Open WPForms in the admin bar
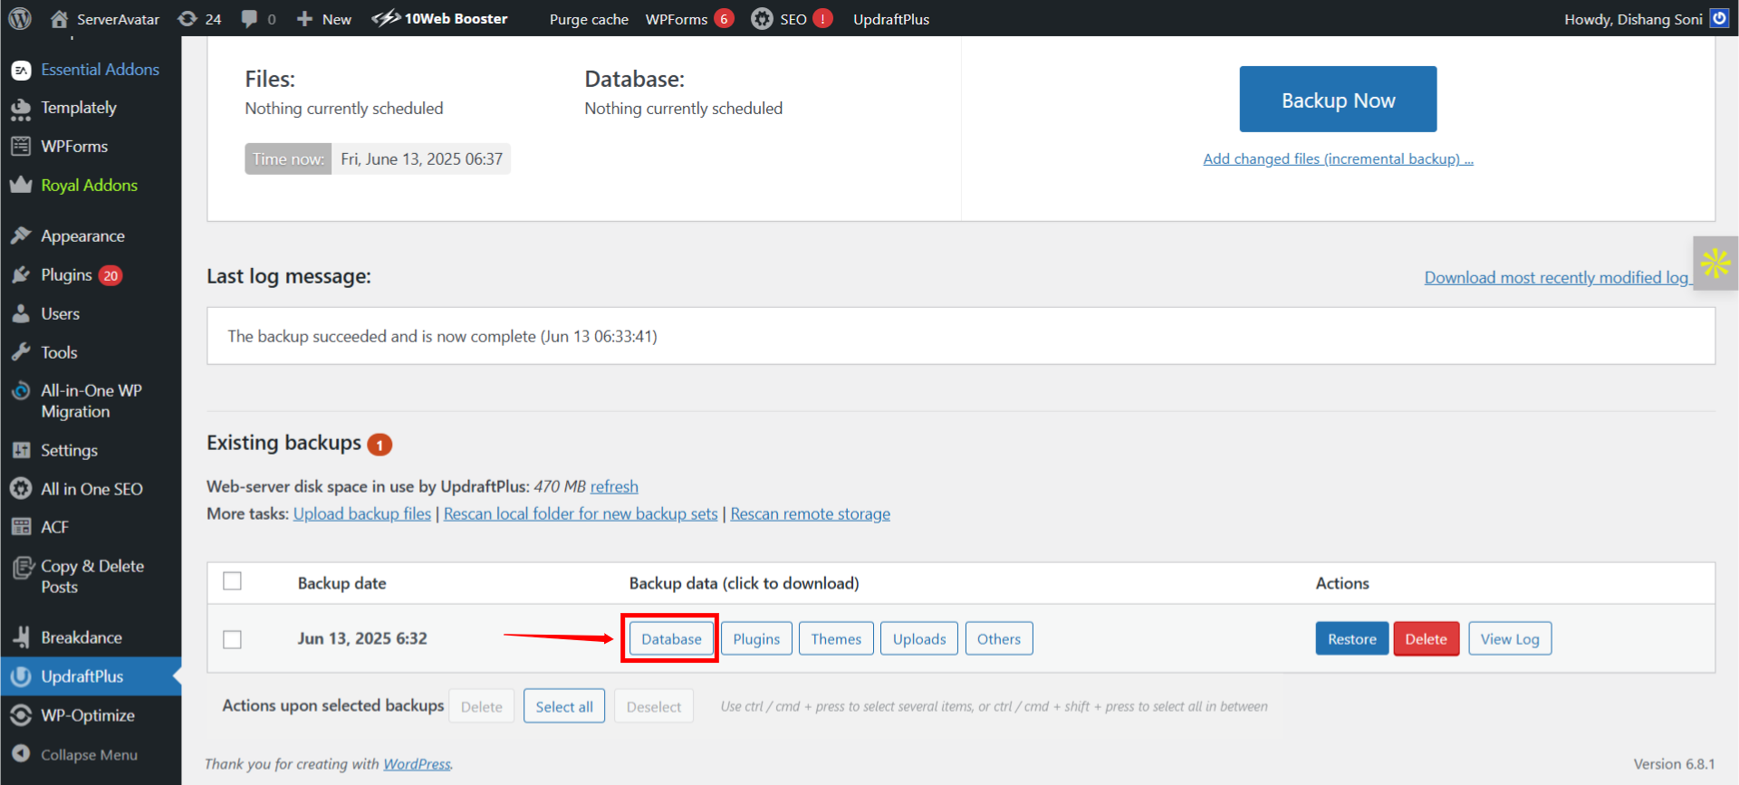The width and height of the screenshot is (1739, 785). pos(677,19)
